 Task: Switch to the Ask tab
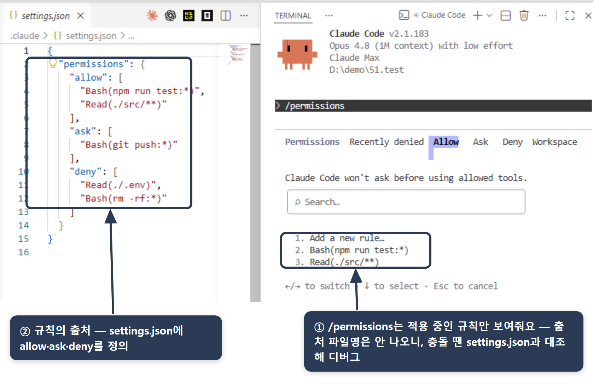coord(481,142)
